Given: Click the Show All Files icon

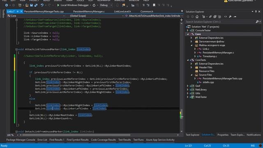Looking at the screenshot, I should coord(219,16).
